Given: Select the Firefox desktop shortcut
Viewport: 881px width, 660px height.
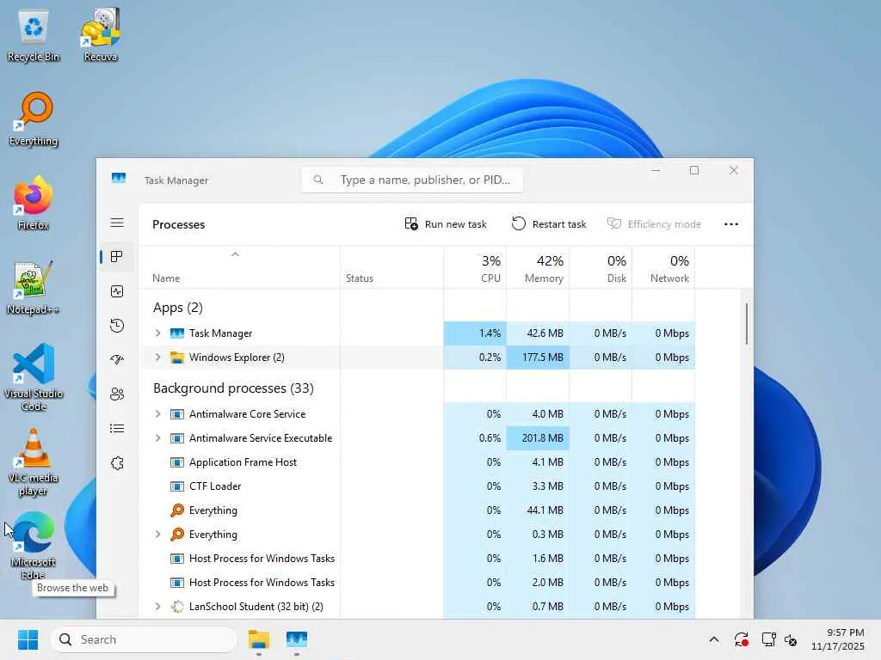Looking at the screenshot, I should 34,204.
